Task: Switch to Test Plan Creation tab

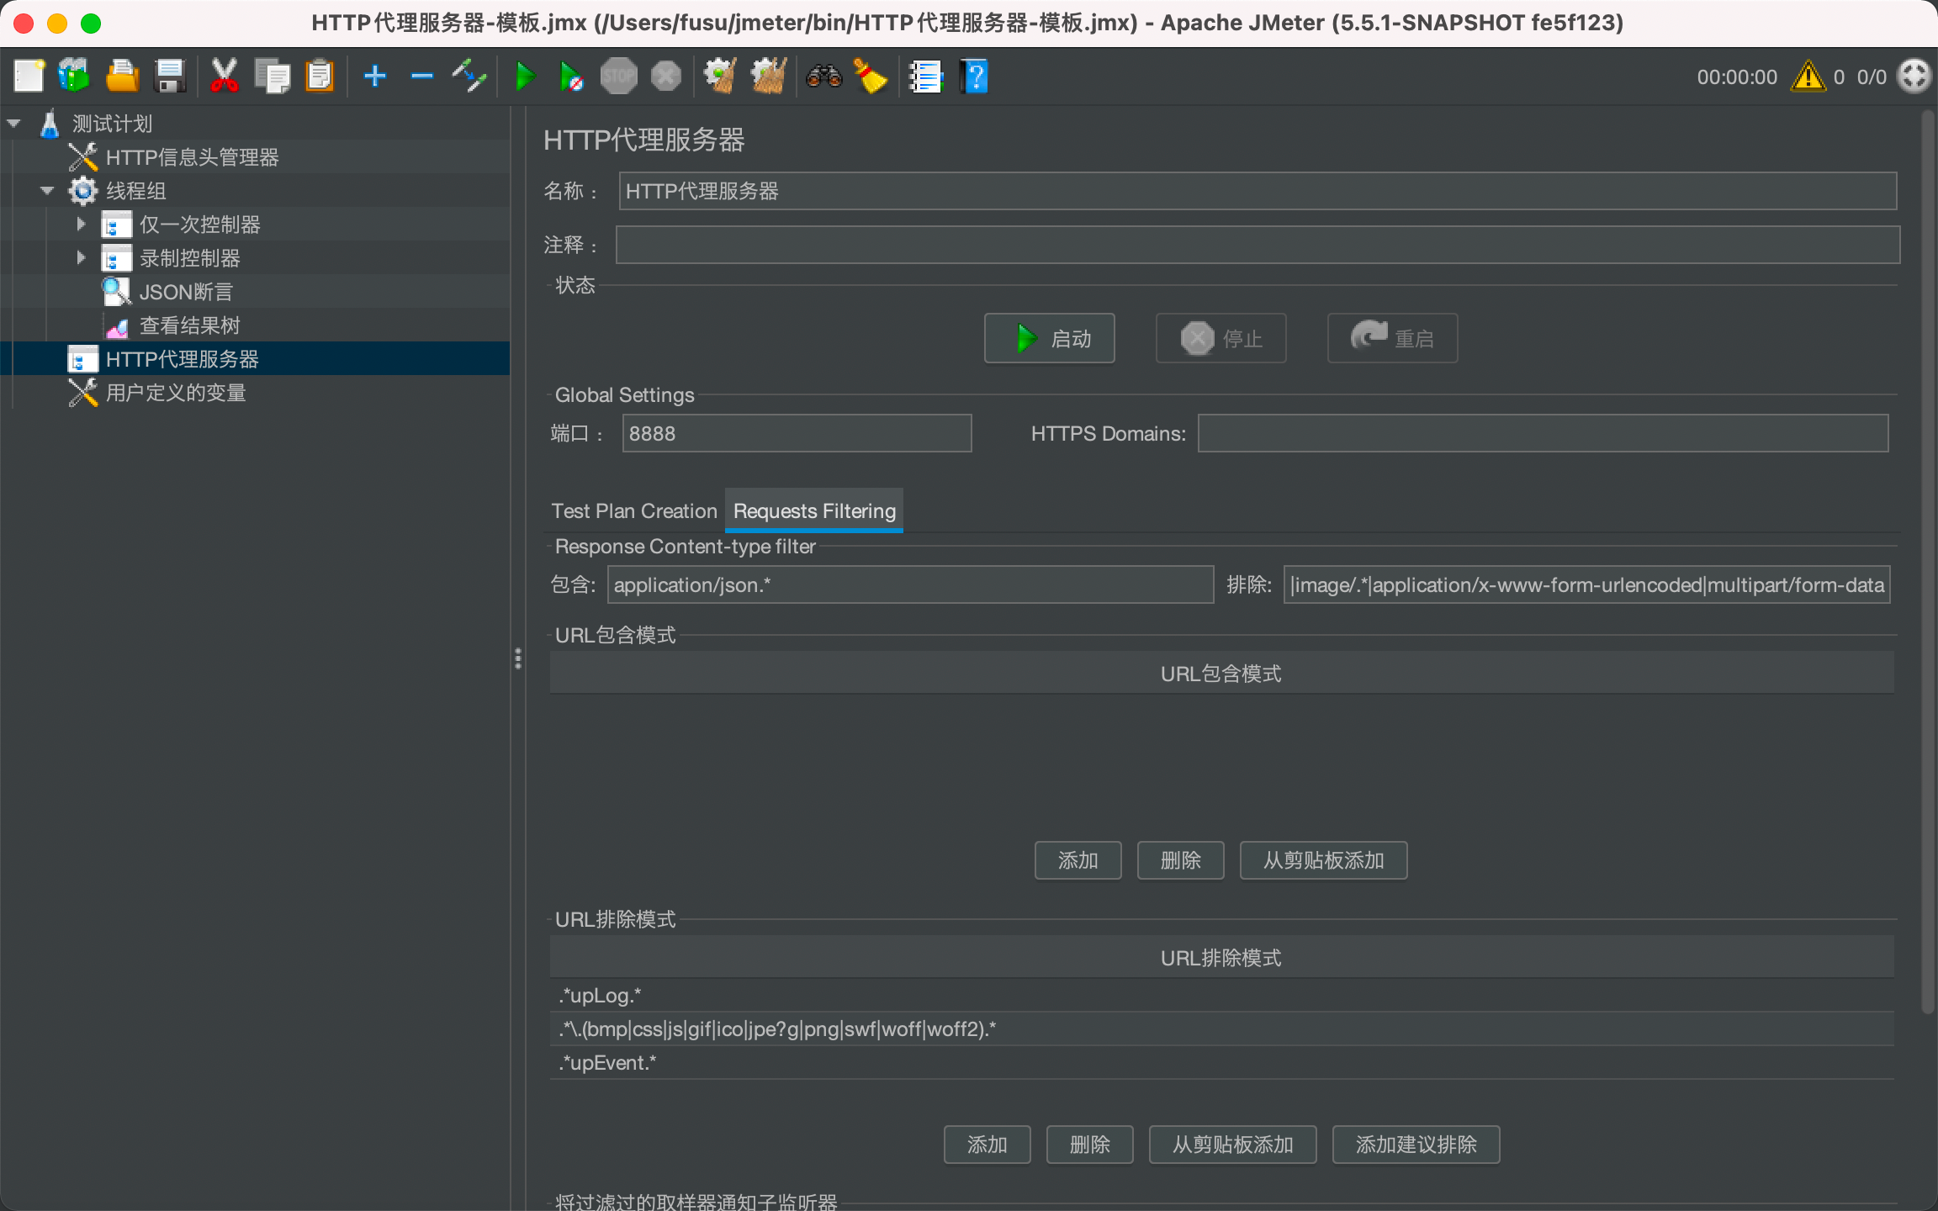Action: pyautogui.click(x=633, y=510)
